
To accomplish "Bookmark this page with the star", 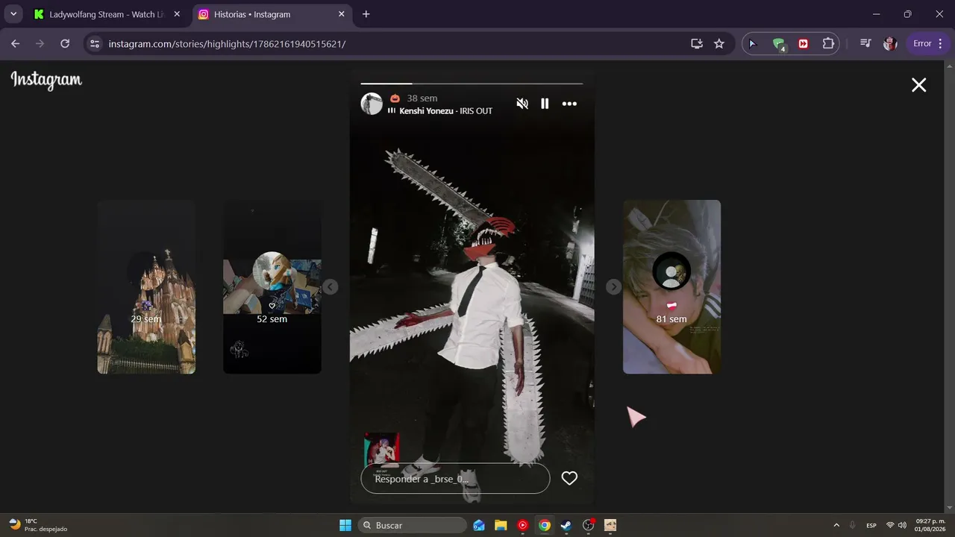I will (719, 44).
